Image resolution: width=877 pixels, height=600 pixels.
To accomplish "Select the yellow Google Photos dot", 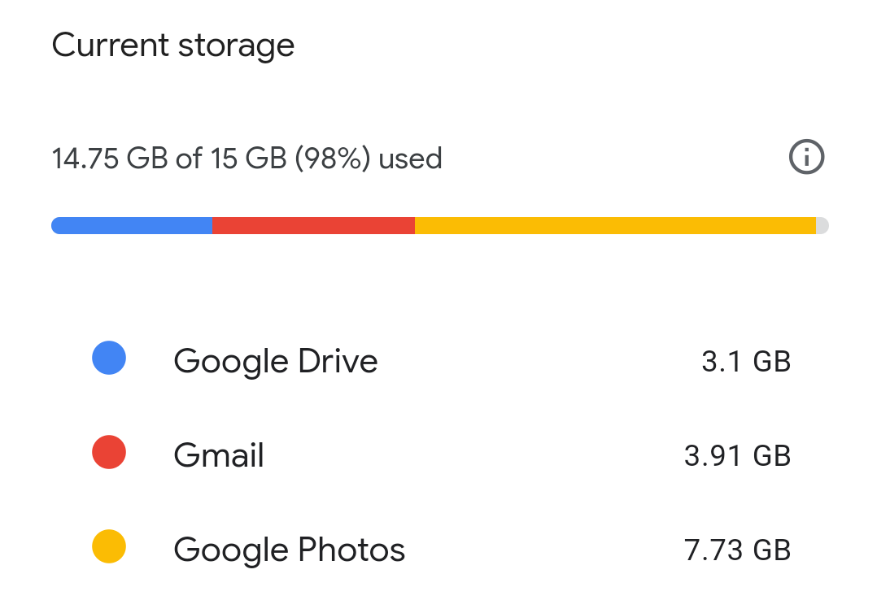I will pos(109,546).
